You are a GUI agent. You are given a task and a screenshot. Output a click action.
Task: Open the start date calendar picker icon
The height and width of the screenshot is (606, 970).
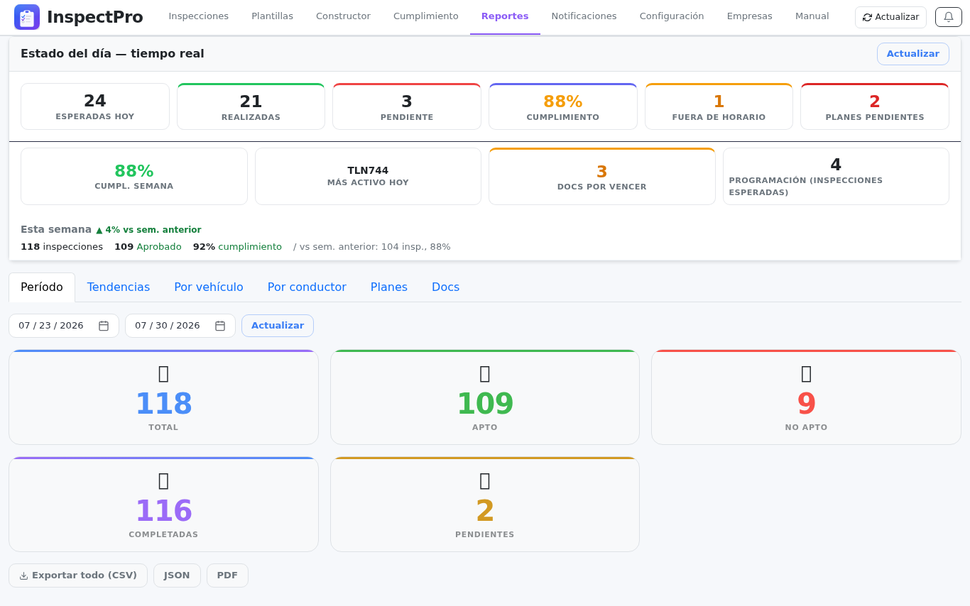(104, 326)
